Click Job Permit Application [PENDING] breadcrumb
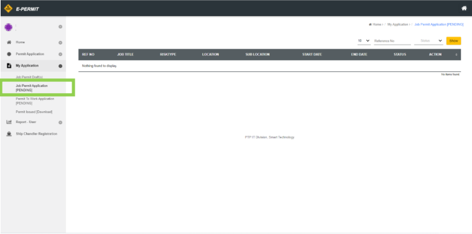Image resolution: width=472 pixels, height=234 pixels. (439, 25)
